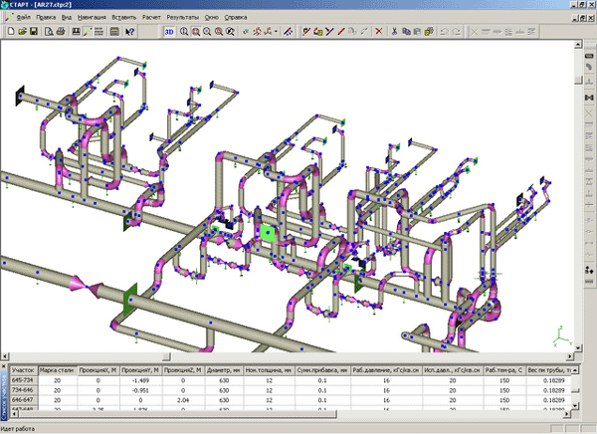597x434 pixels.
Task: Click the XYZ axis indicator in the viewport
Action: (x=561, y=336)
